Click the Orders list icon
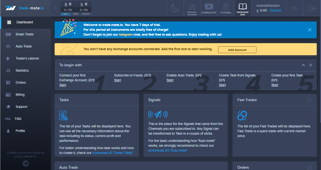 8,83
